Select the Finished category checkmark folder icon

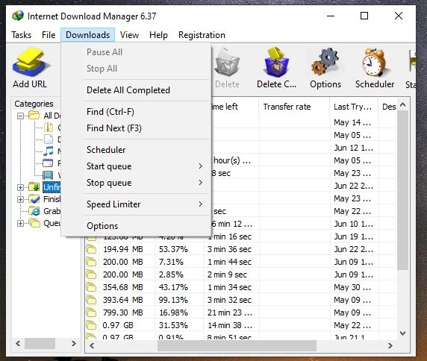click(x=34, y=199)
